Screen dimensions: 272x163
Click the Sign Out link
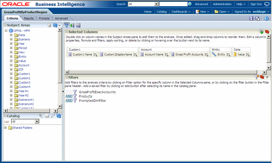(x=256, y=4)
